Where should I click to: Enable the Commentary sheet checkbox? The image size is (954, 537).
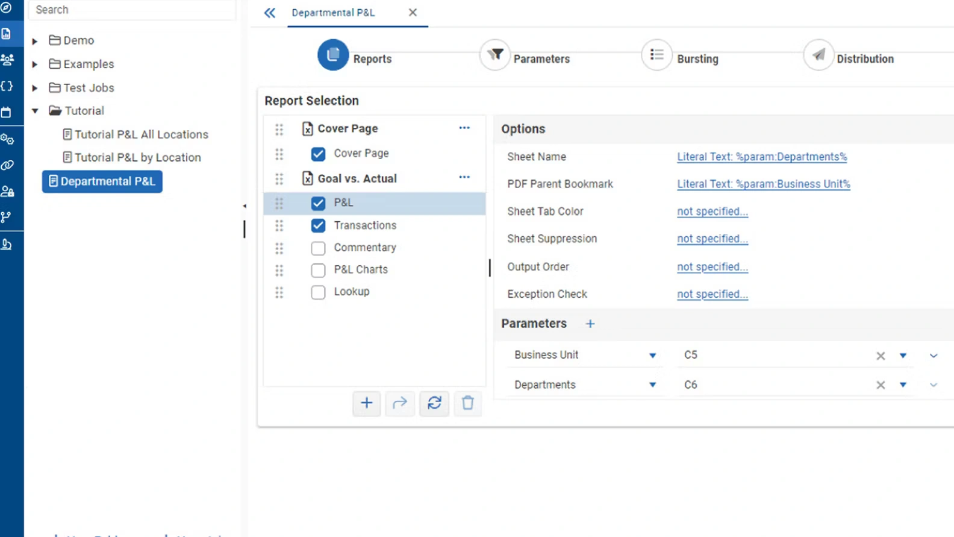pos(318,248)
